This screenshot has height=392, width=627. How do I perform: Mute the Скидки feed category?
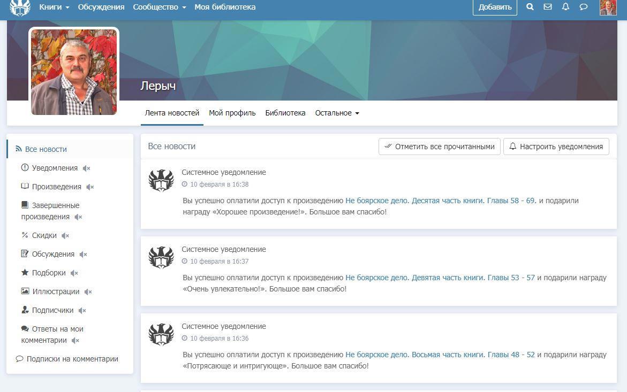[65, 236]
